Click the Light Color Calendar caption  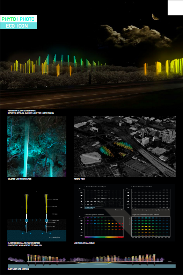tap(84, 243)
